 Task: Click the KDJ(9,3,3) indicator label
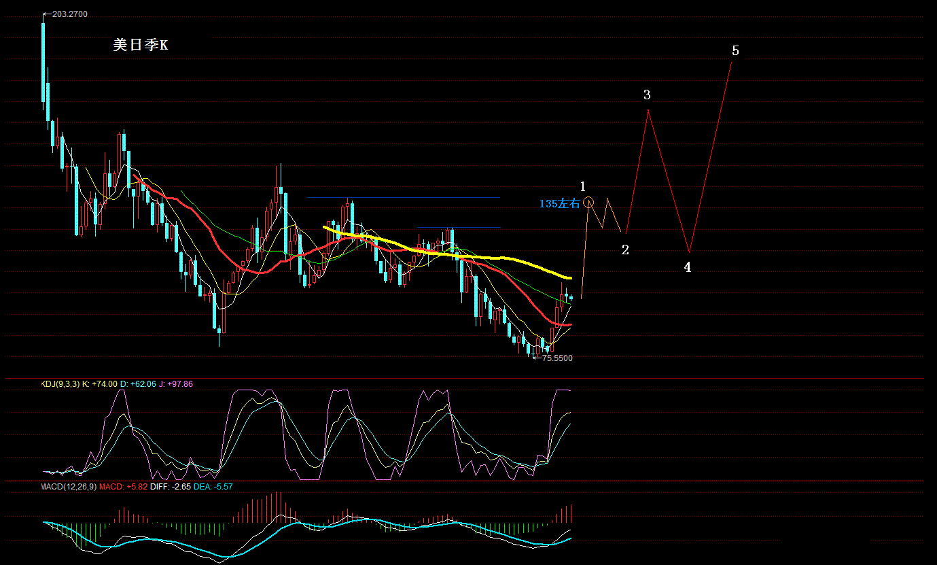click(x=60, y=384)
